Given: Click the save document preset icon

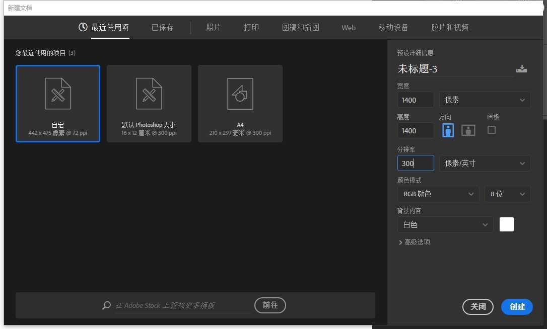Looking at the screenshot, I should point(522,68).
